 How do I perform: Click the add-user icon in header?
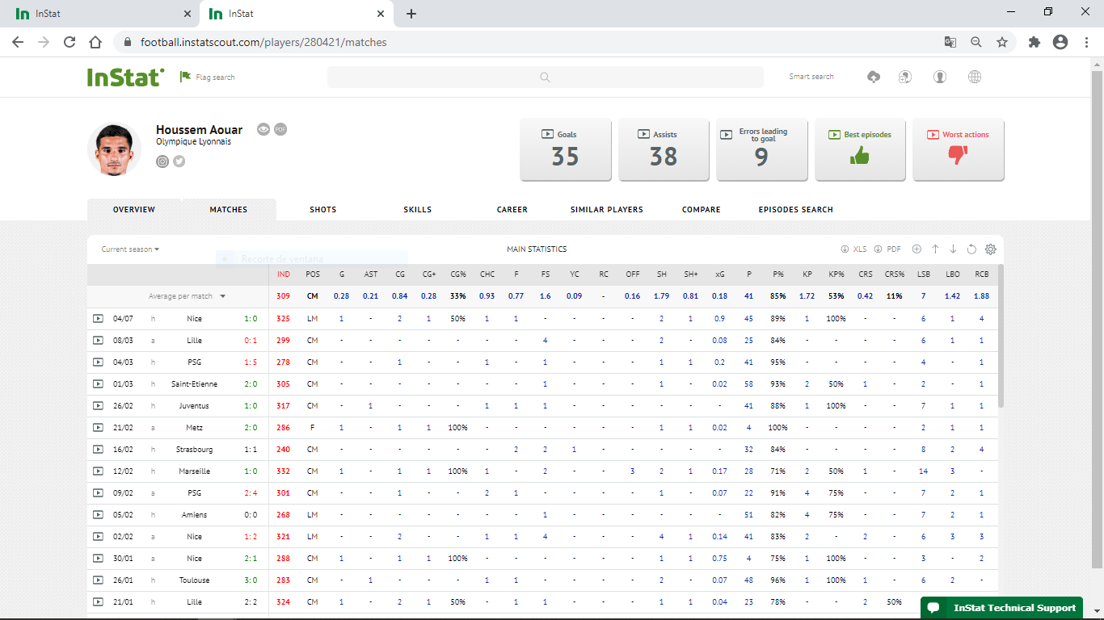(905, 77)
